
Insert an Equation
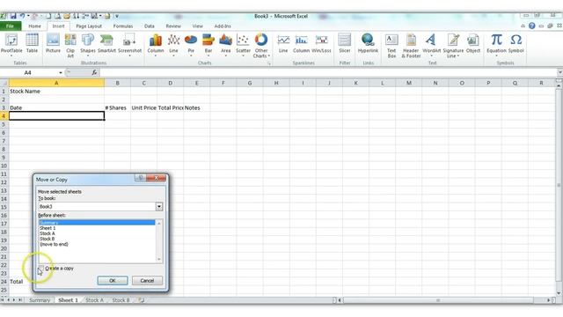point(496,45)
